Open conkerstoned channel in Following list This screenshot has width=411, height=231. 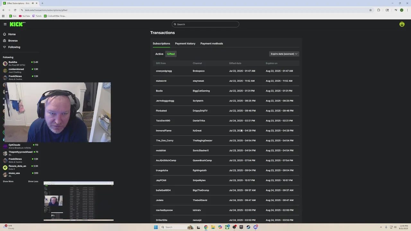point(21,71)
